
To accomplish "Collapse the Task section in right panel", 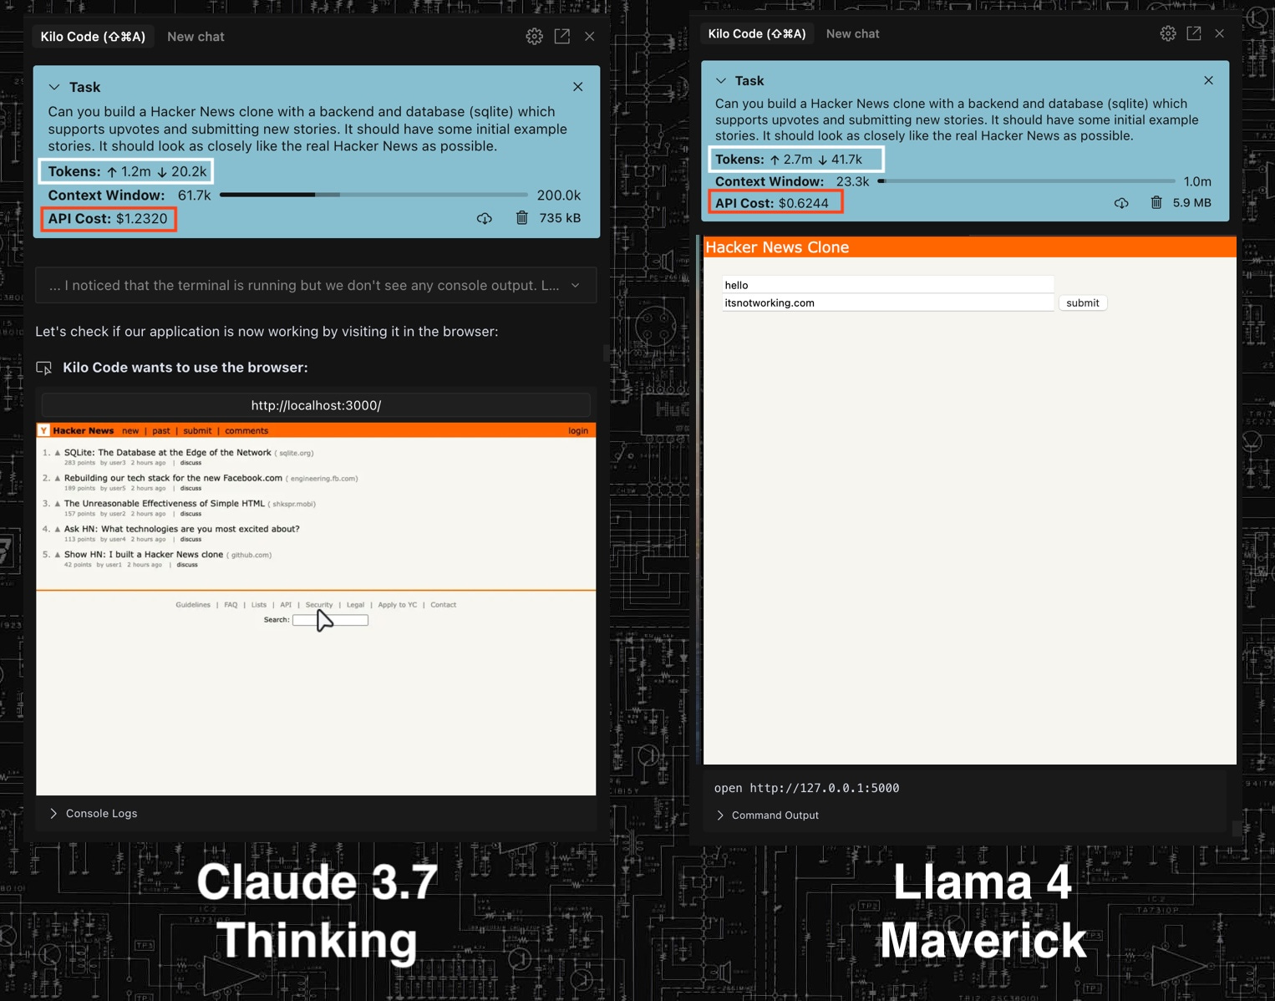I will click(x=721, y=81).
